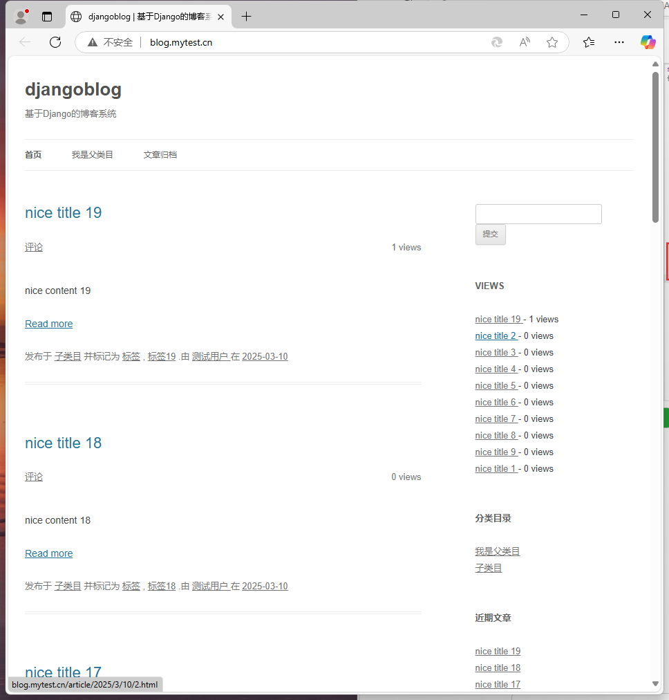Screen dimensions: 669x700
Task: Open nice title 19 in VIEWS list
Action: point(498,320)
